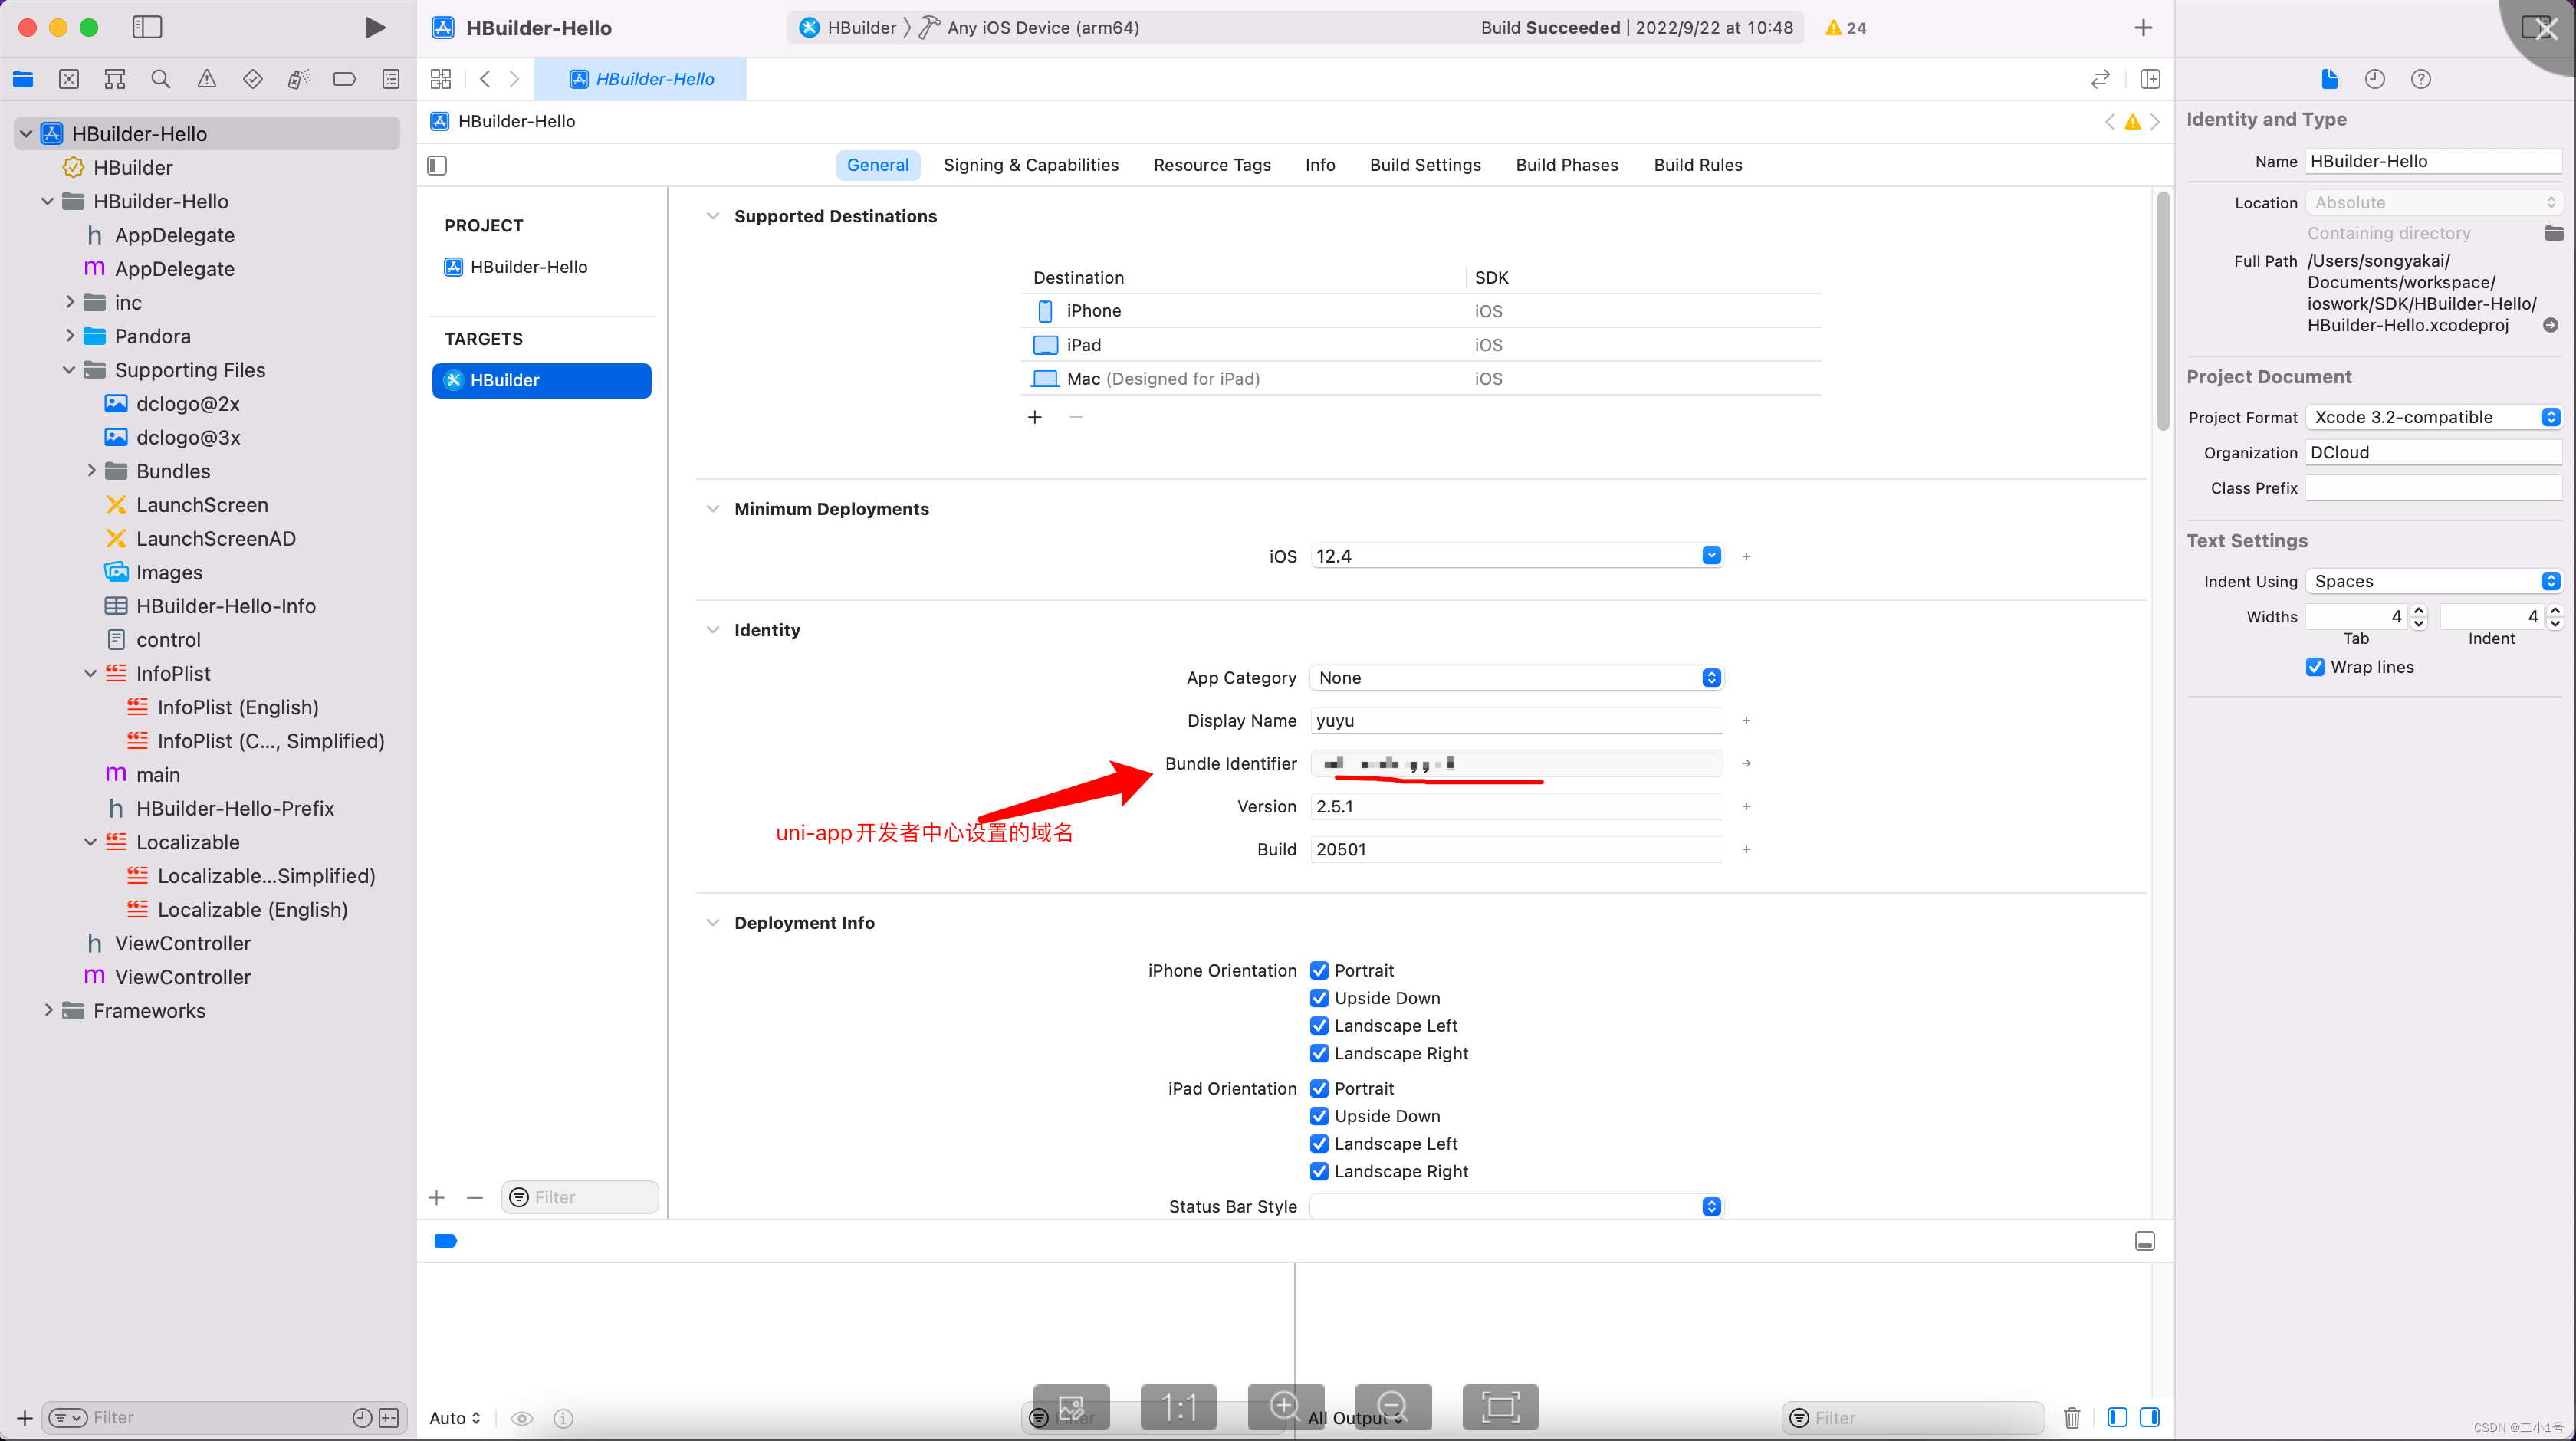Toggle iPad Upside Down checkbox

click(x=1319, y=1116)
